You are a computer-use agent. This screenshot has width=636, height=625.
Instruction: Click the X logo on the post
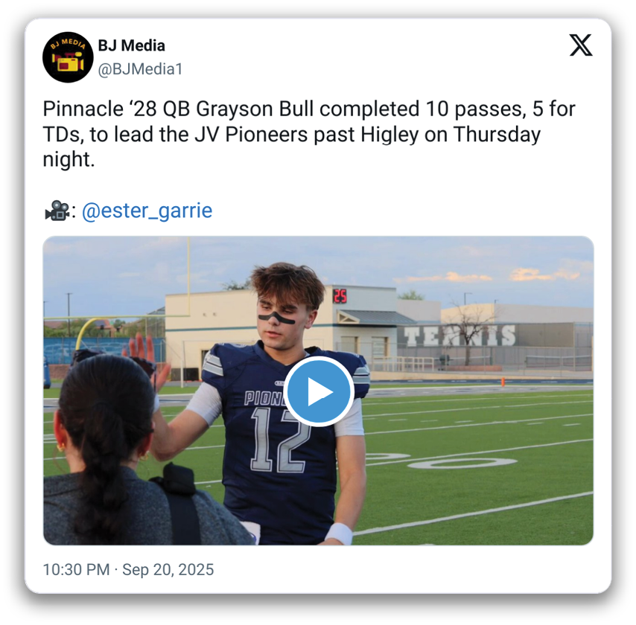[x=580, y=45]
